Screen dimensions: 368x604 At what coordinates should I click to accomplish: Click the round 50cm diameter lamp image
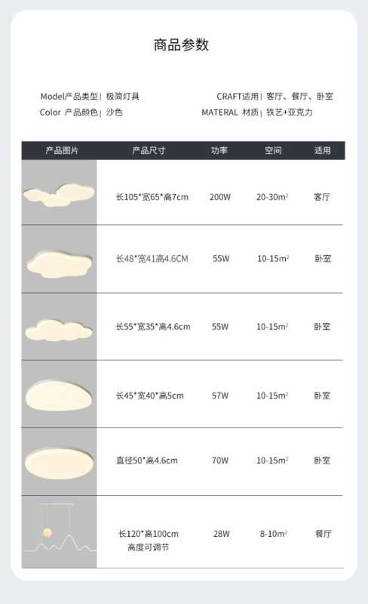click(x=59, y=461)
